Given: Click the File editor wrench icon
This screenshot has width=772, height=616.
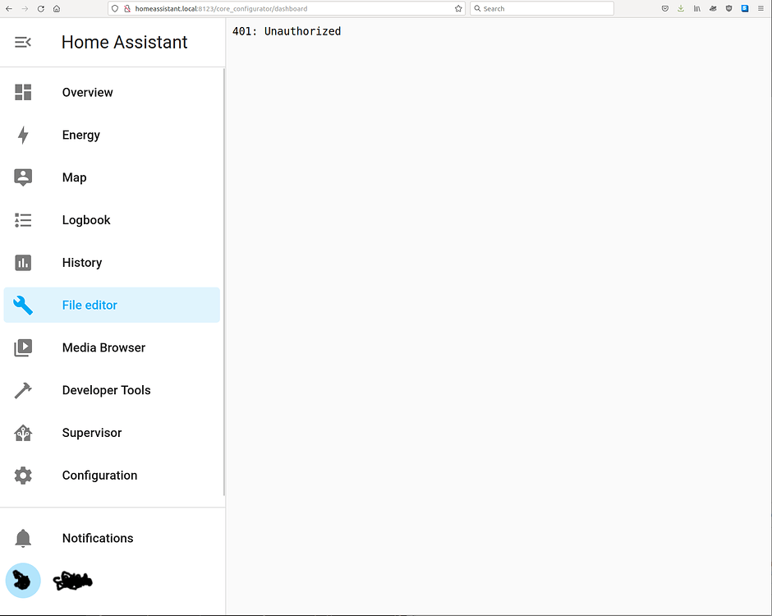Looking at the screenshot, I should 22,305.
